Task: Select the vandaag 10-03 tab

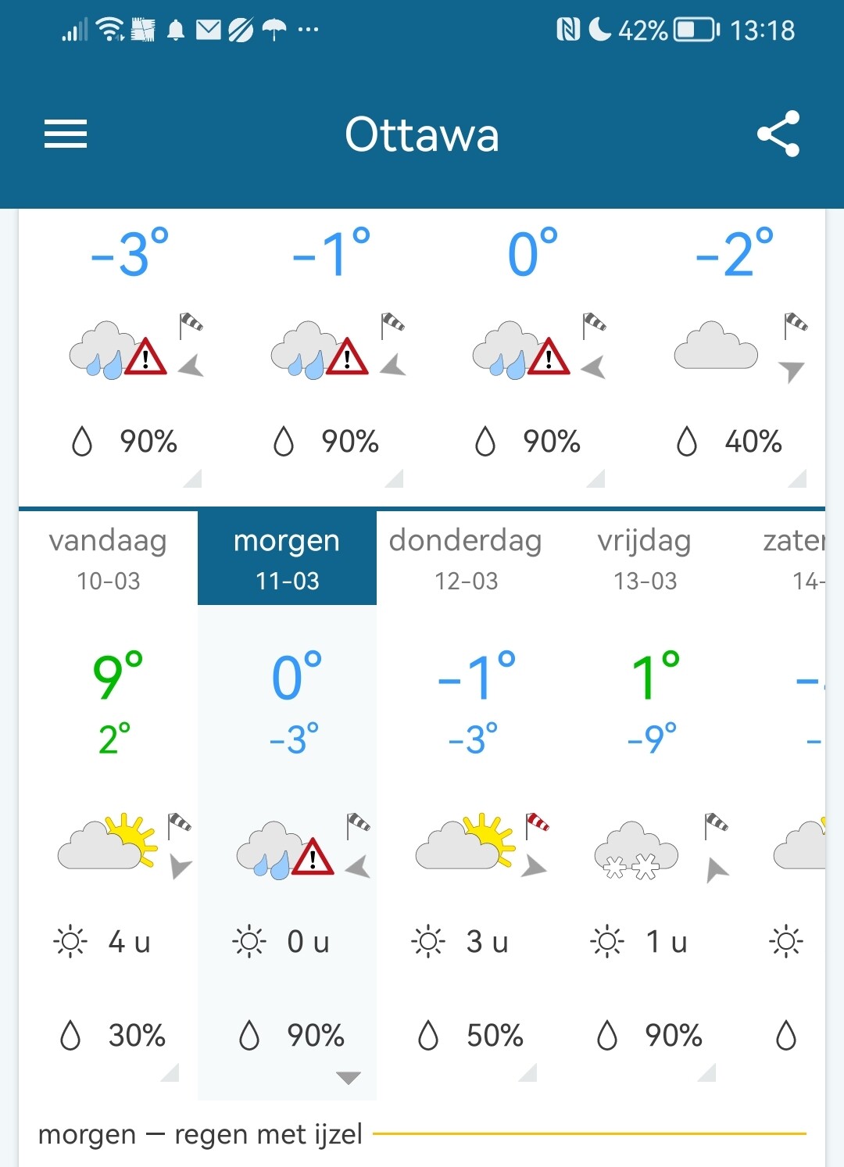Action: tap(109, 559)
